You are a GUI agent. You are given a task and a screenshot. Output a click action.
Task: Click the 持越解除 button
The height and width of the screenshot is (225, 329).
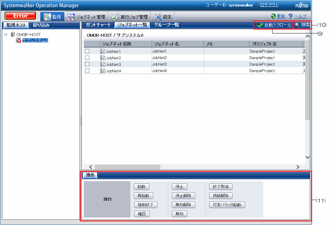221,196
